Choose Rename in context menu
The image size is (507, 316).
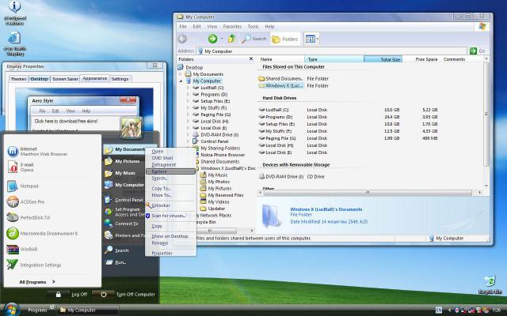(160, 243)
